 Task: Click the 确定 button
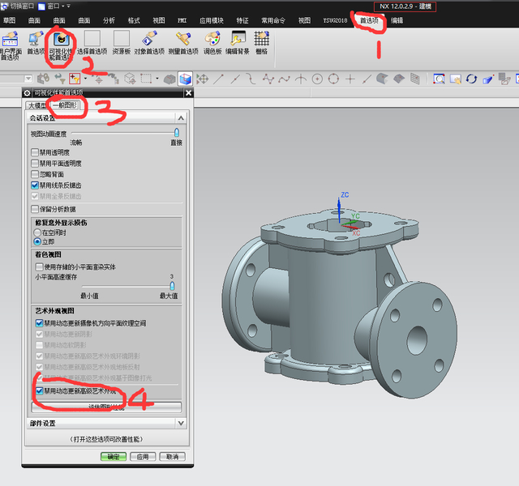point(112,457)
